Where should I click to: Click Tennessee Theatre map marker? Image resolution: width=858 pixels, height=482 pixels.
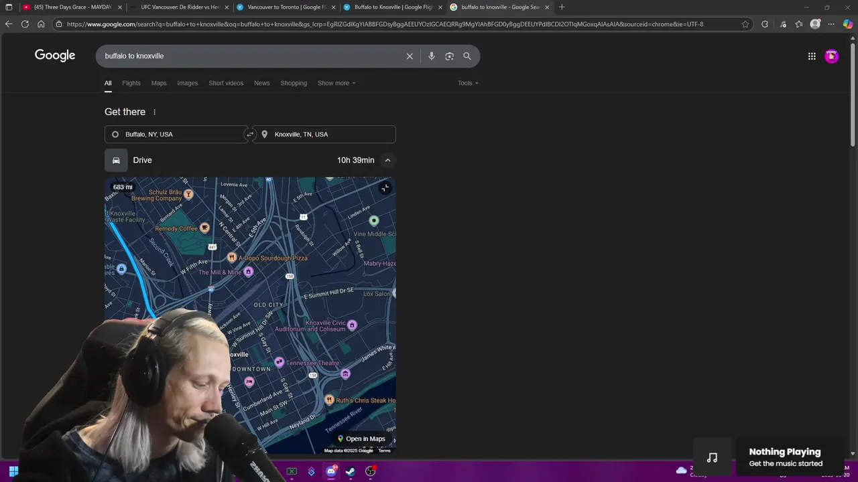click(x=280, y=362)
